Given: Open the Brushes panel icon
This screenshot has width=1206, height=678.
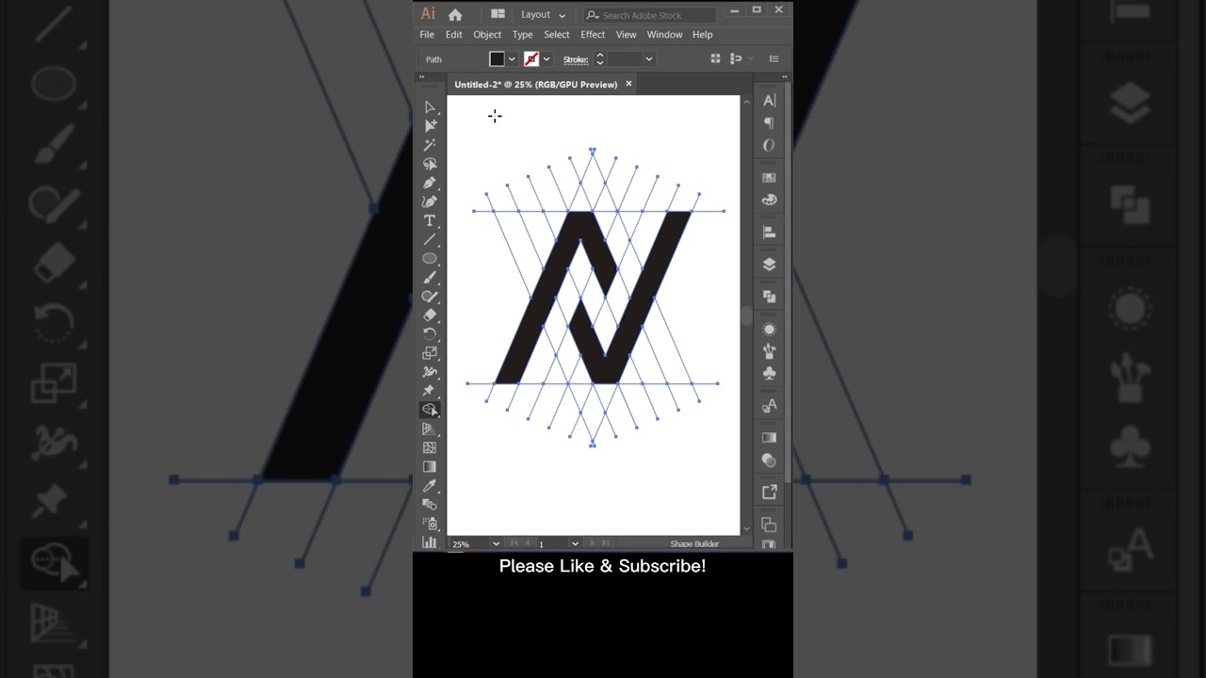Looking at the screenshot, I should click(769, 351).
